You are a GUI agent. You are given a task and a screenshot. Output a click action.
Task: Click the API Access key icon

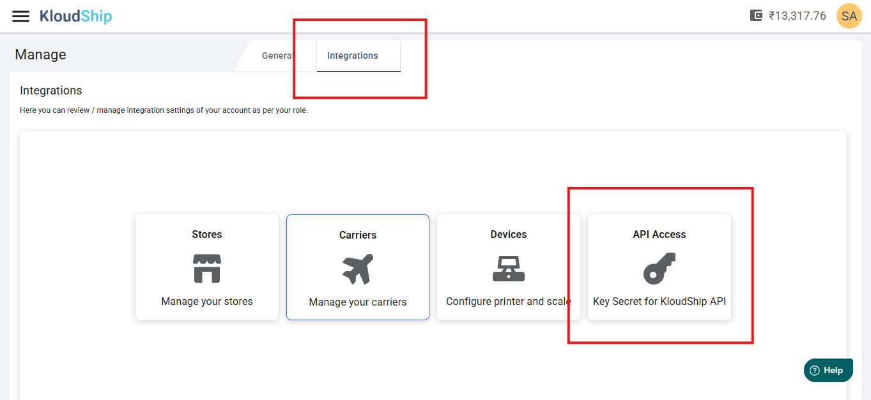tap(659, 268)
